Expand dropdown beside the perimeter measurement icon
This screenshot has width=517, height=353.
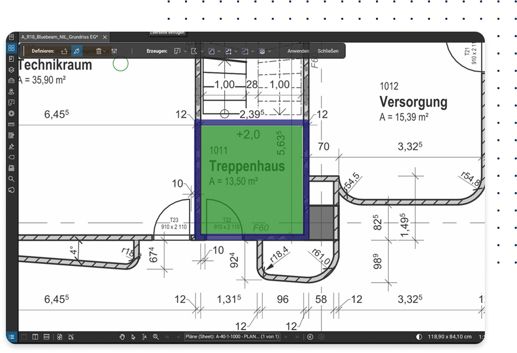tap(236, 51)
